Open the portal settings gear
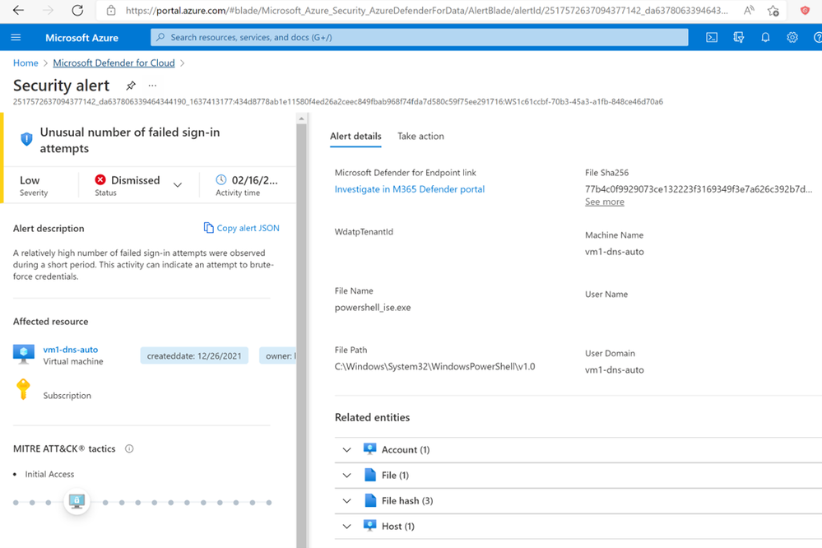 (792, 37)
